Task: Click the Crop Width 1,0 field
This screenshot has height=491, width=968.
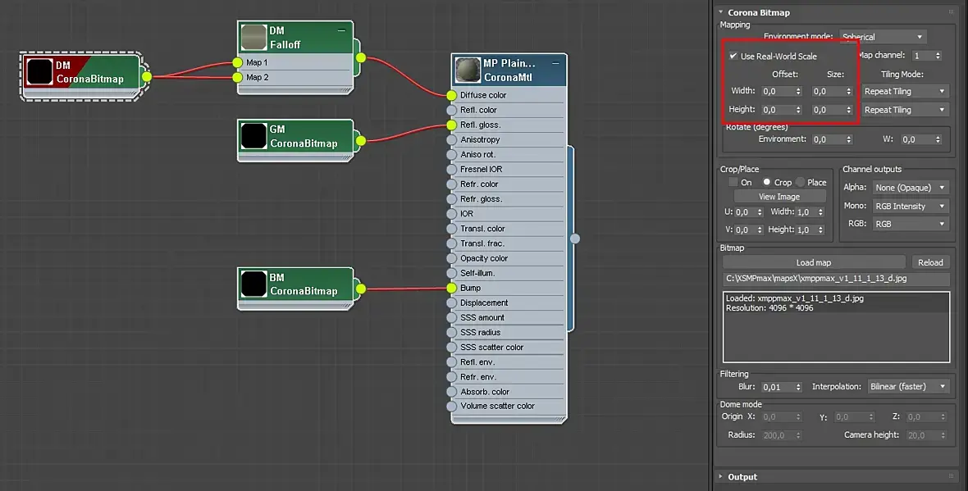Action: click(806, 212)
